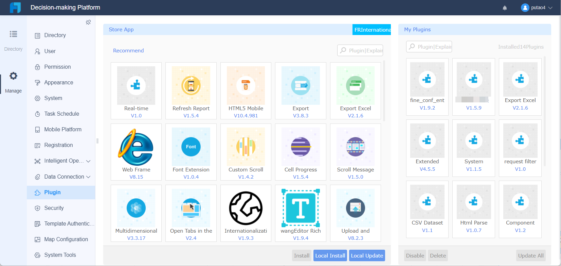Click the Refresh Report plugin icon
Image resolution: width=561 pixels, height=266 pixels.
pyautogui.click(x=191, y=85)
